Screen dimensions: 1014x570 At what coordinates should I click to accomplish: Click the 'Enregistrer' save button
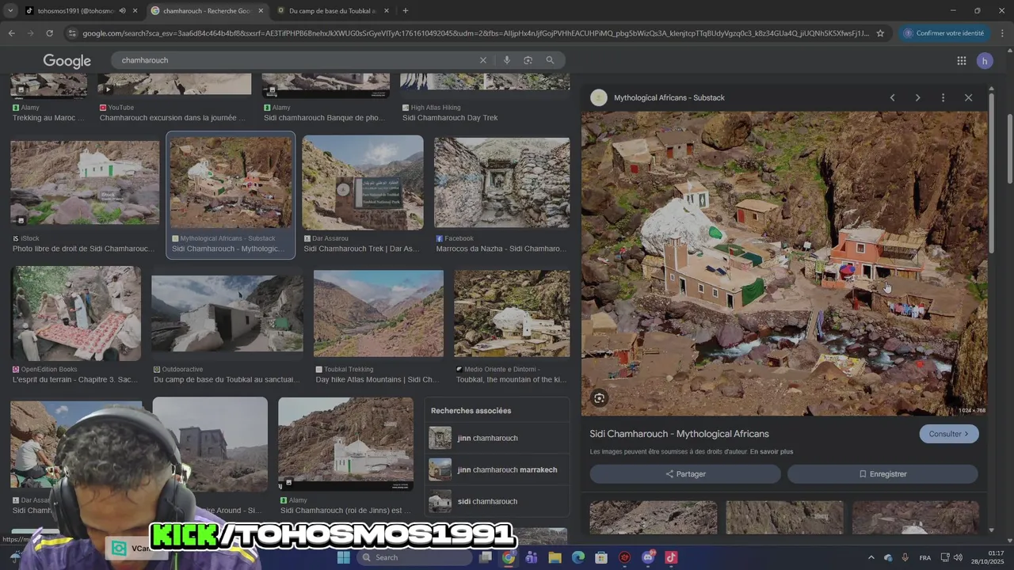tap(882, 473)
